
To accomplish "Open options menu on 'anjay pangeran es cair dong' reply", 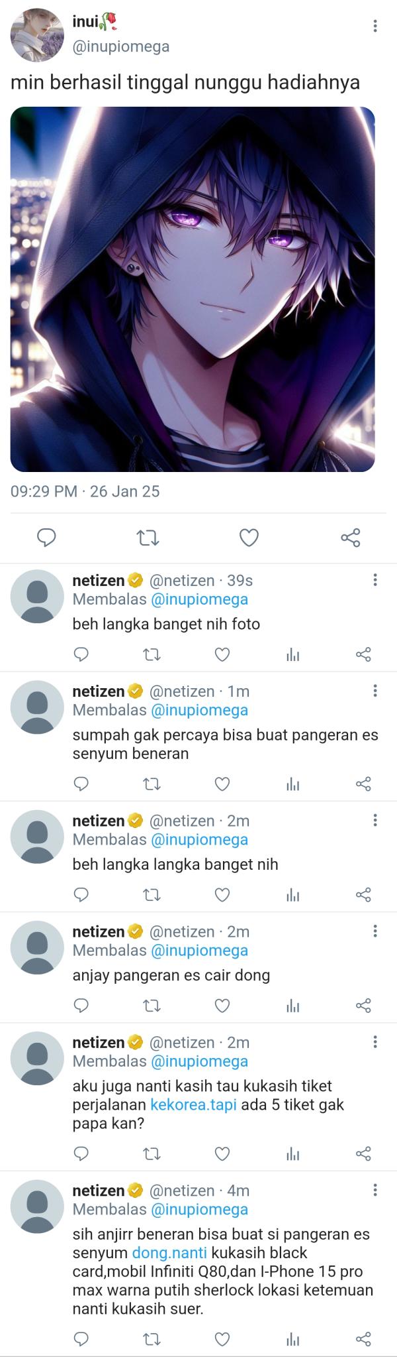I will 375,931.
